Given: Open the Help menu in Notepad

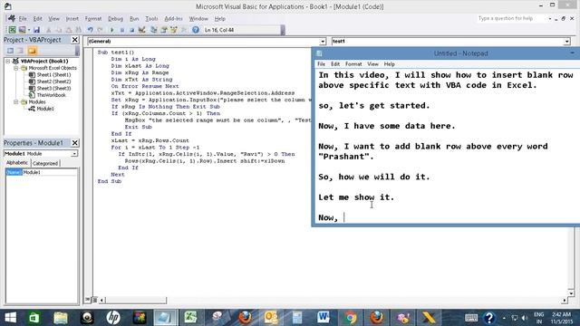Looking at the screenshot, I should [x=389, y=64].
